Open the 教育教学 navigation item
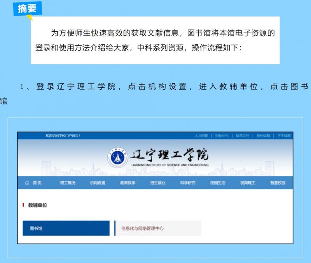The height and width of the screenshot is (263, 311). [128, 183]
